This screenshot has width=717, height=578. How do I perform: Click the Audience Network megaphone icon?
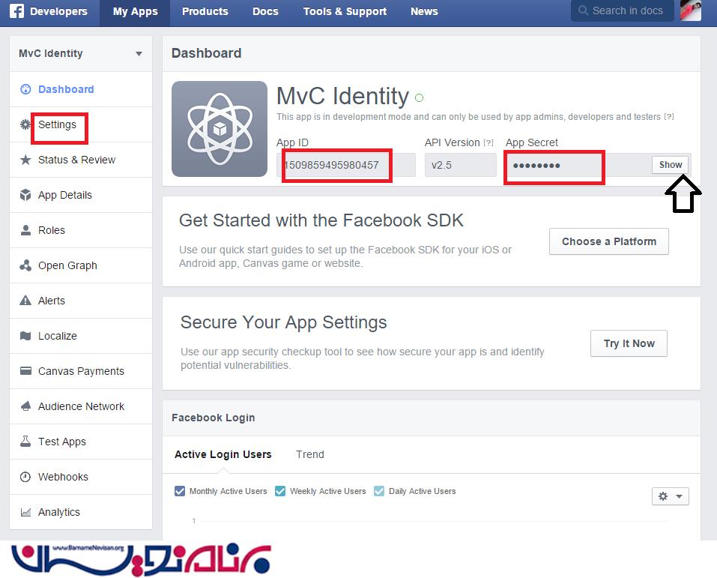[x=25, y=406]
